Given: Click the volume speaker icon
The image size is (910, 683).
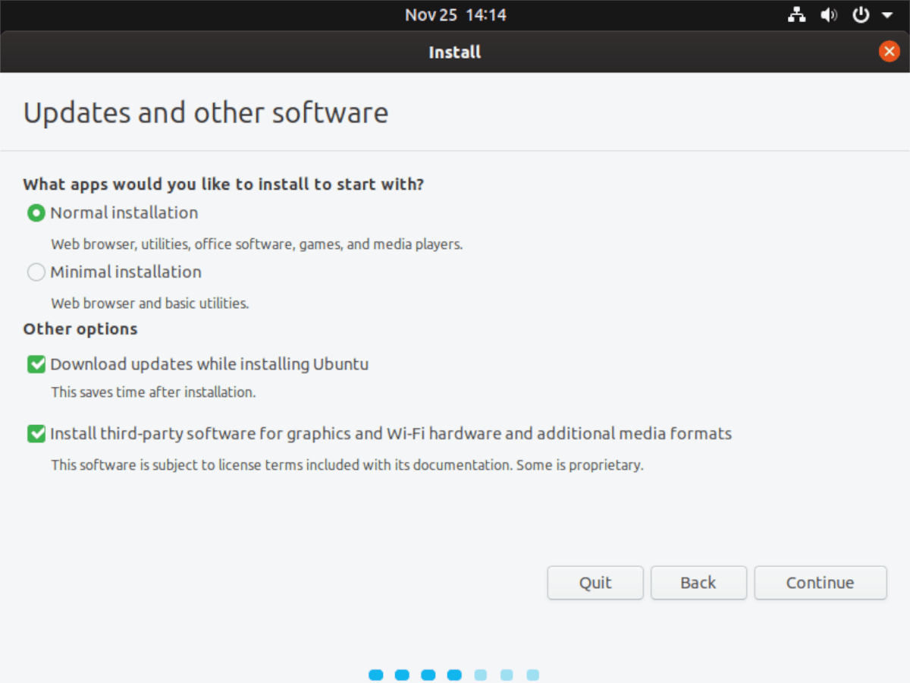Looking at the screenshot, I should coord(828,15).
